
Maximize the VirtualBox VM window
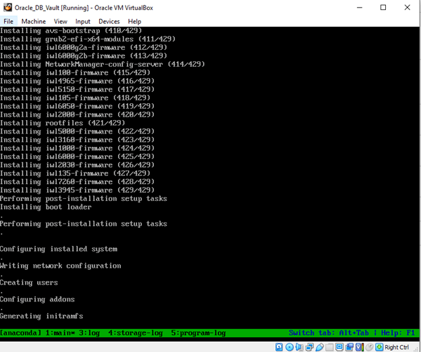pos(383,7)
